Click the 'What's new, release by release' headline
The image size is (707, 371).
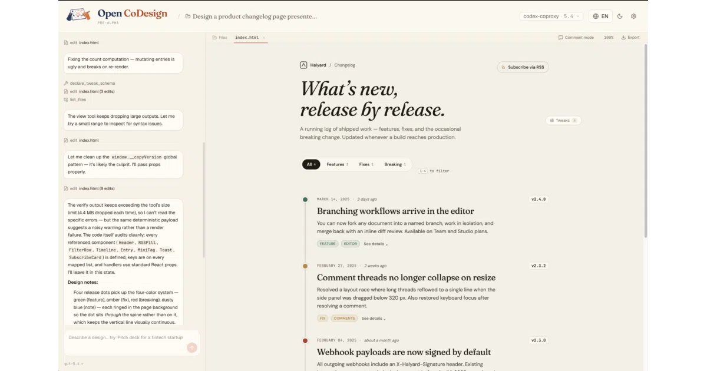[x=372, y=99]
